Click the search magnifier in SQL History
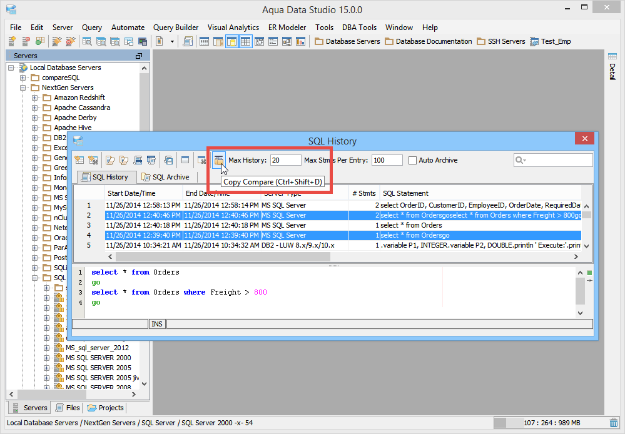 coord(520,160)
